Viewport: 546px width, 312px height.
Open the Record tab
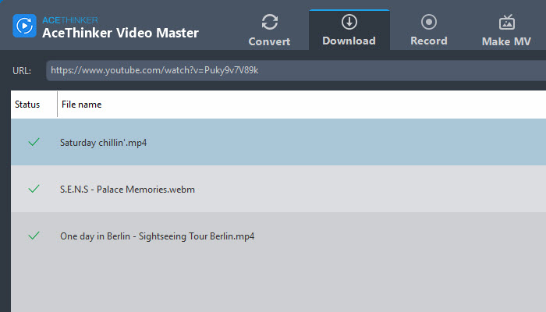click(429, 30)
